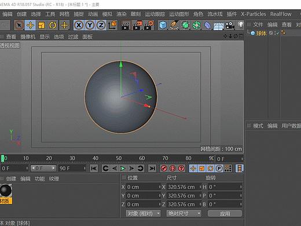
Task: Open viewport 显示 menu
Action: point(45,37)
